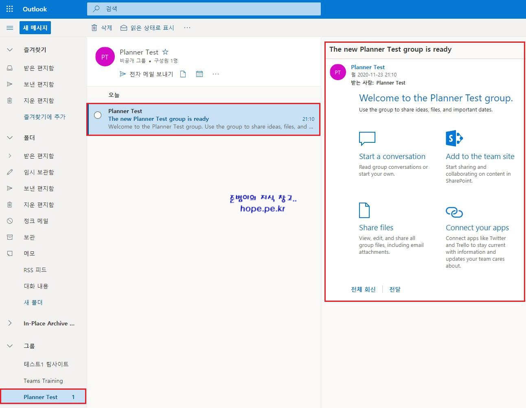The width and height of the screenshot is (526, 408).
Task: Click 전달 in reading pane
Action: 395,289
